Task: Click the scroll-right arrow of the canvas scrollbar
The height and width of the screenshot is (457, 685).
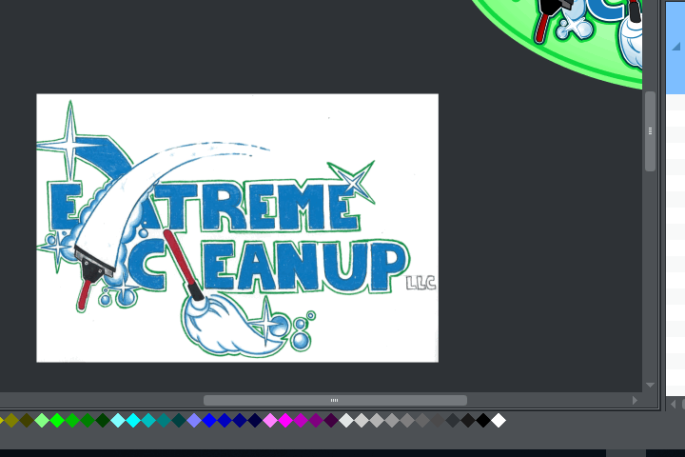Action: (635, 400)
